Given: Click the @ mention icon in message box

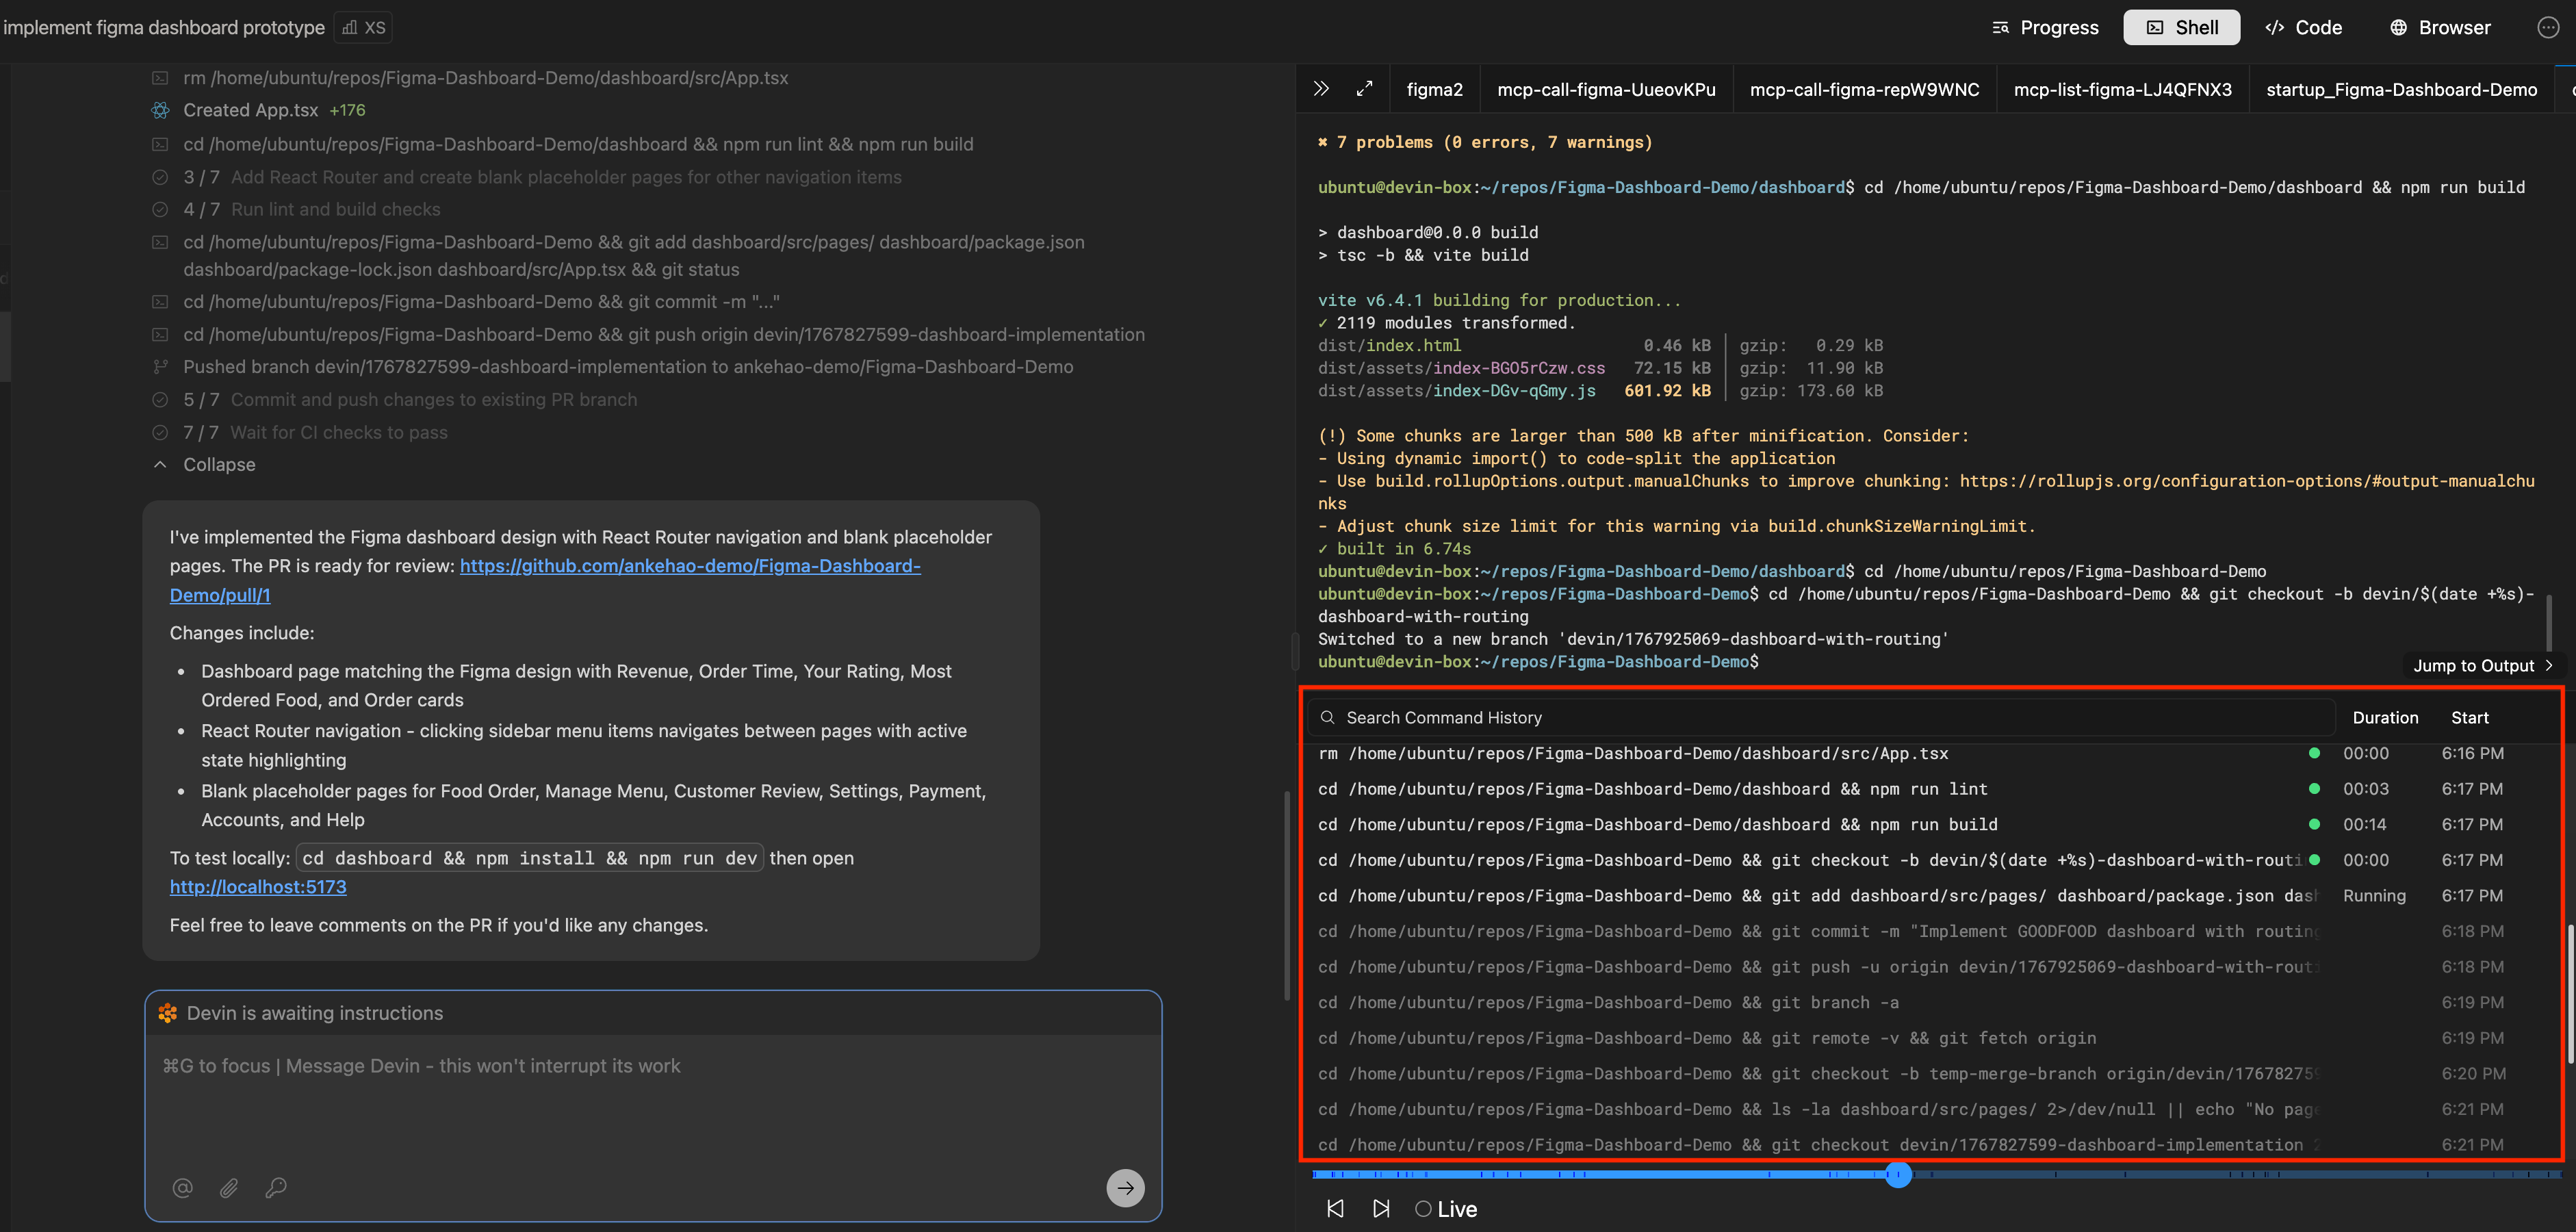Looking at the screenshot, I should 182,1188.
